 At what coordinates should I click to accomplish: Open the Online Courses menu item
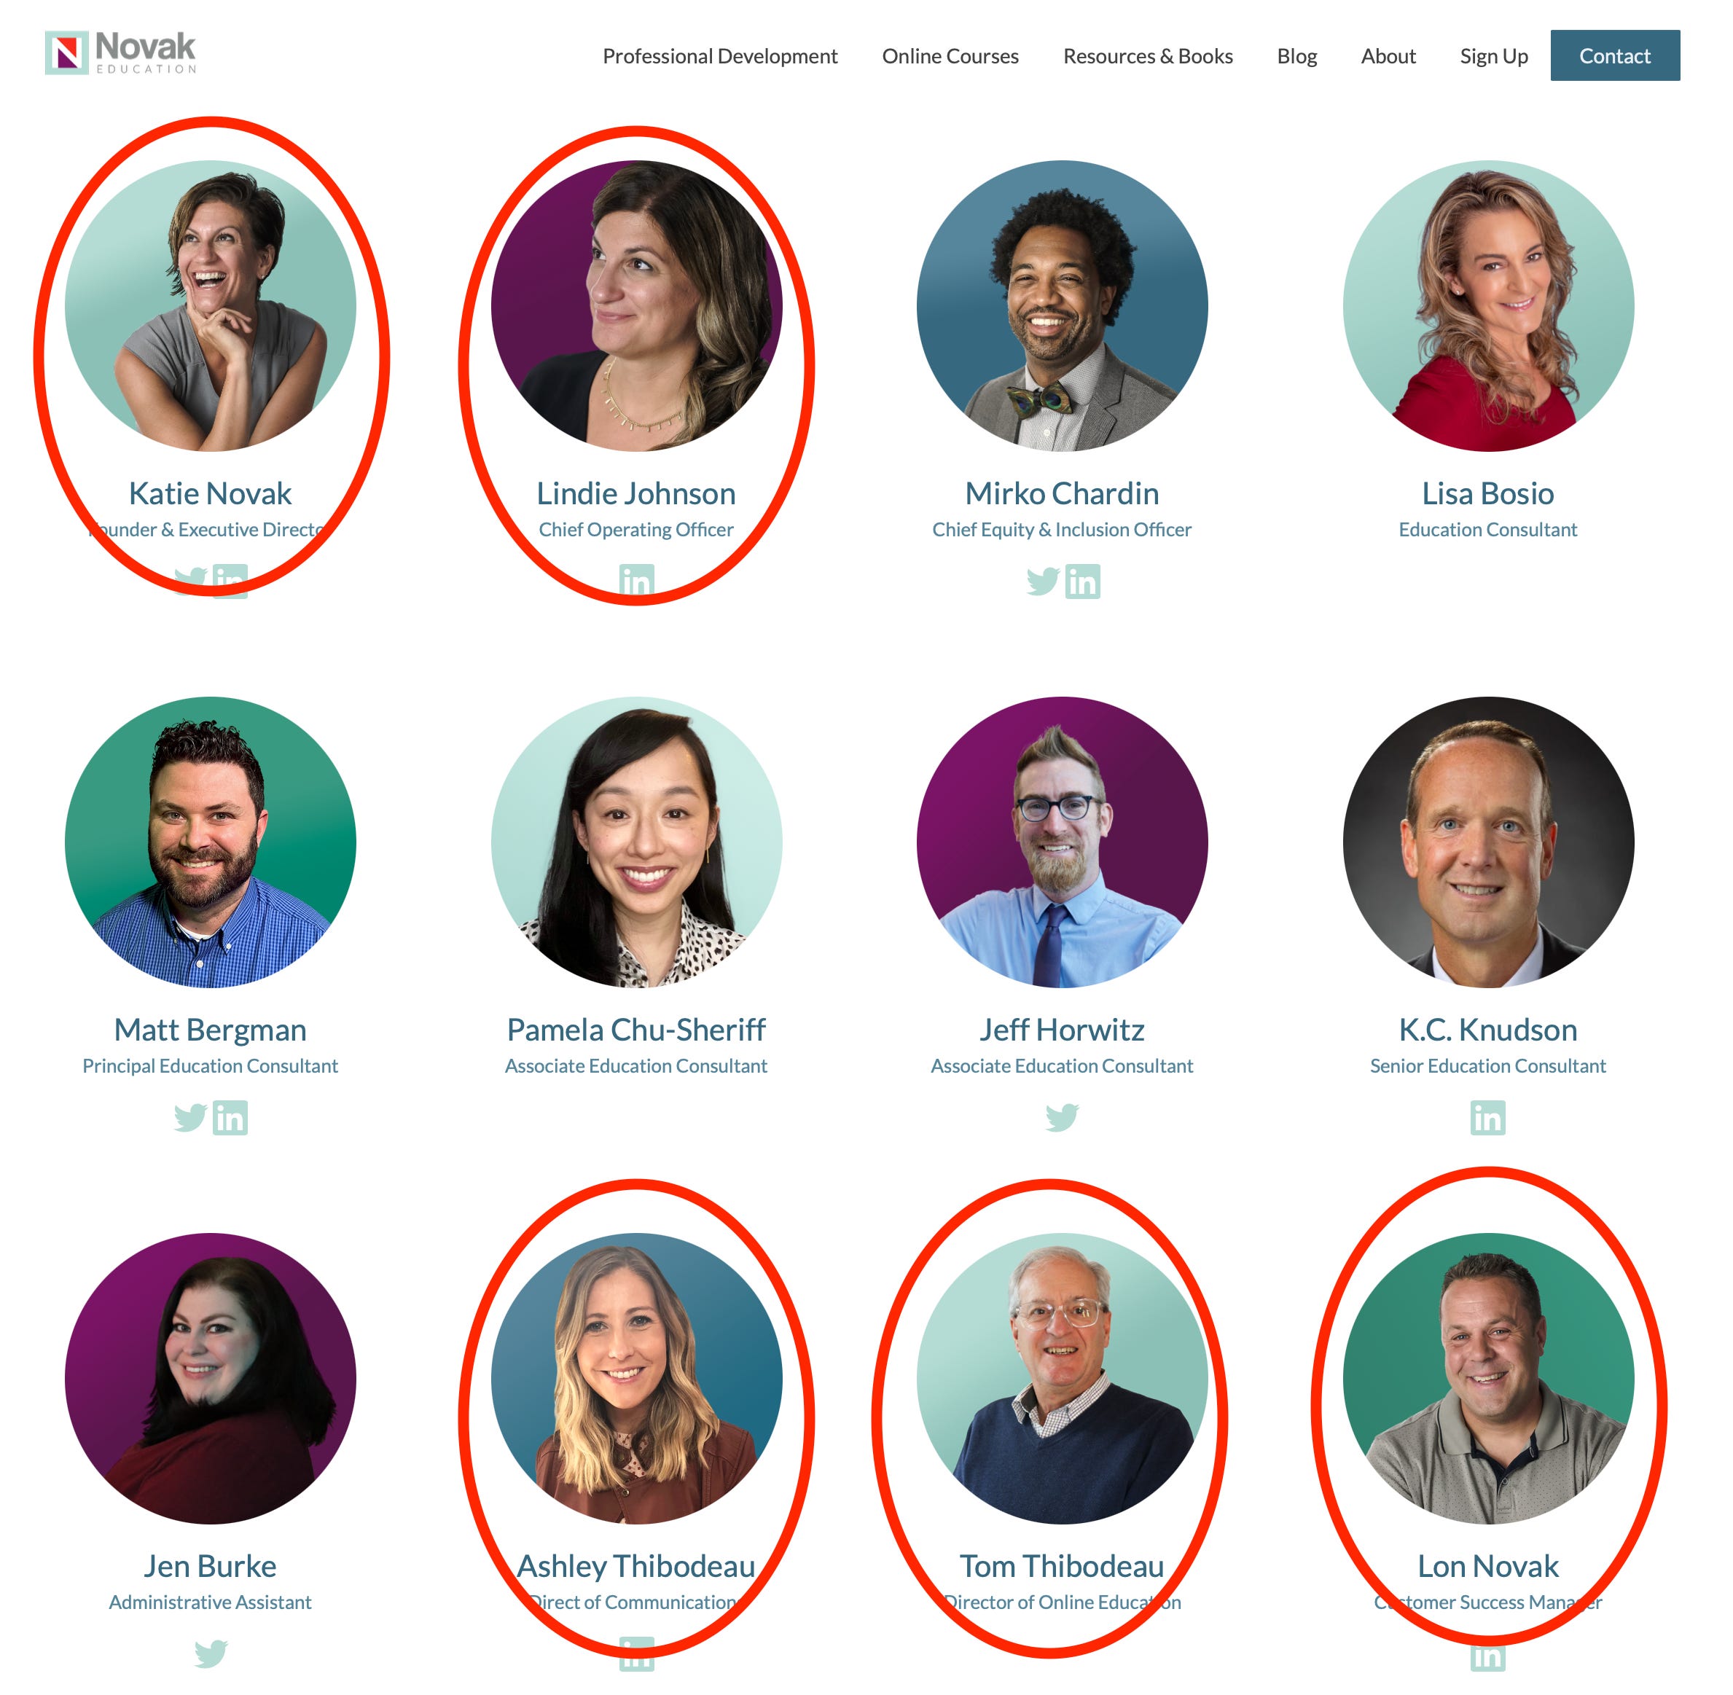pos(950,56)
